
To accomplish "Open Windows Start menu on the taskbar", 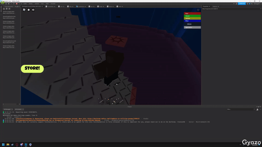I will click(x=3, y=145).
